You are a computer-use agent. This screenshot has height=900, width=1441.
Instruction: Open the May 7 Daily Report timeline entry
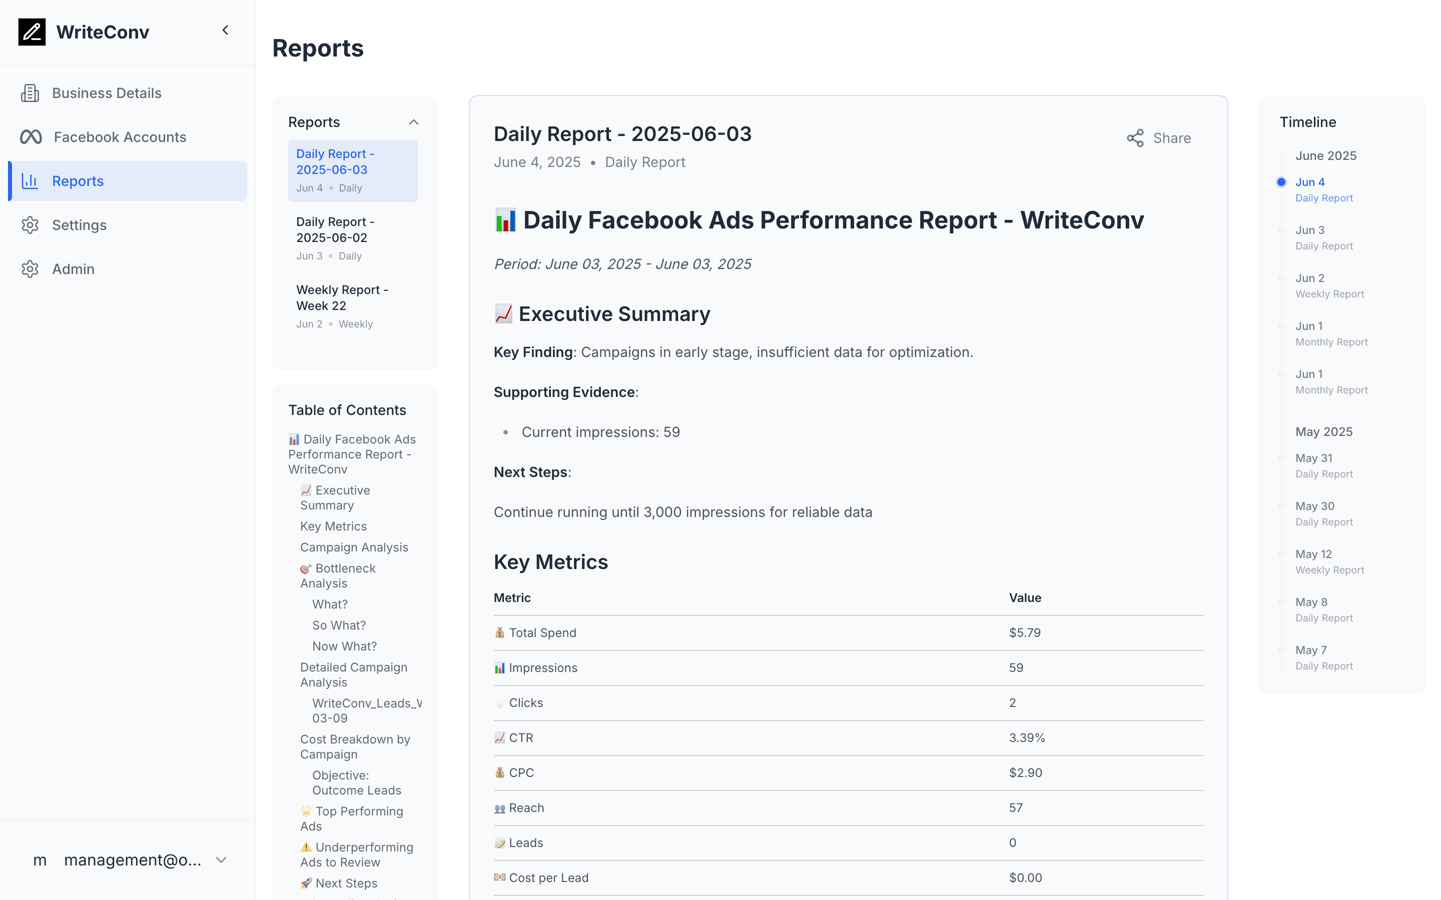(1324, 657)
